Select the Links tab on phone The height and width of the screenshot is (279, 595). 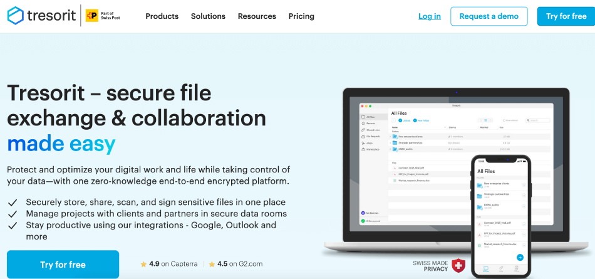coord(501,269)
